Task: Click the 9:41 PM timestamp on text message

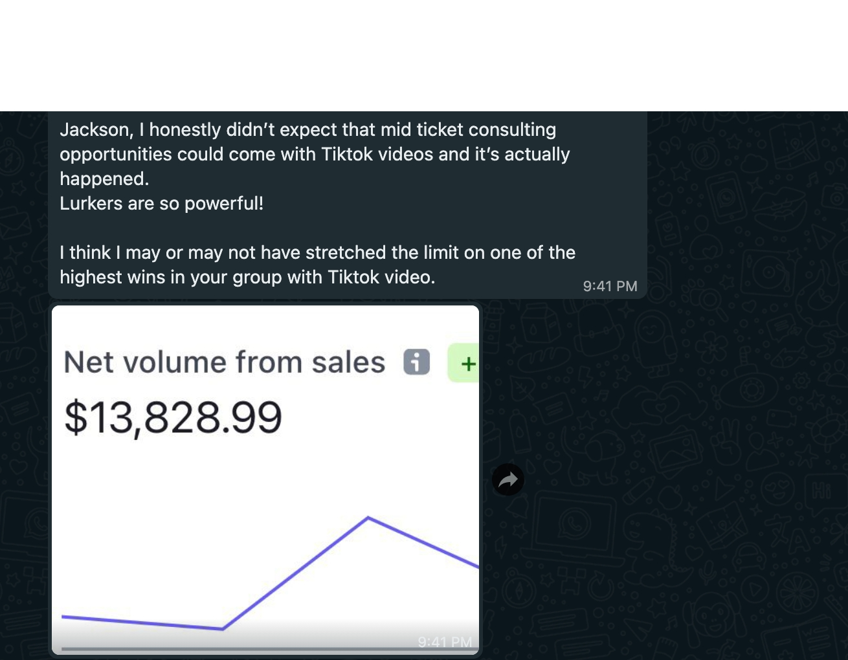Action: (x=610, y=286)
